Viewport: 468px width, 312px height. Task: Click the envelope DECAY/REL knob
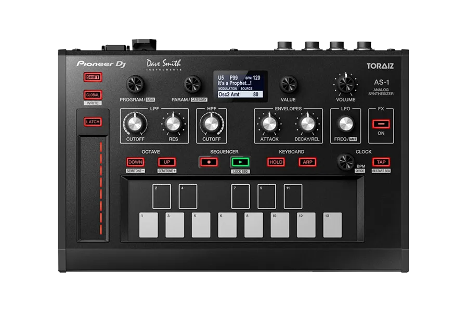pyautogui.click(x=307, y=124)
